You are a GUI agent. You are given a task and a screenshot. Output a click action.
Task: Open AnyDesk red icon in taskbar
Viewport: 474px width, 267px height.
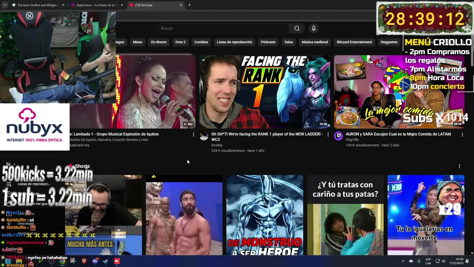[117, 261]
